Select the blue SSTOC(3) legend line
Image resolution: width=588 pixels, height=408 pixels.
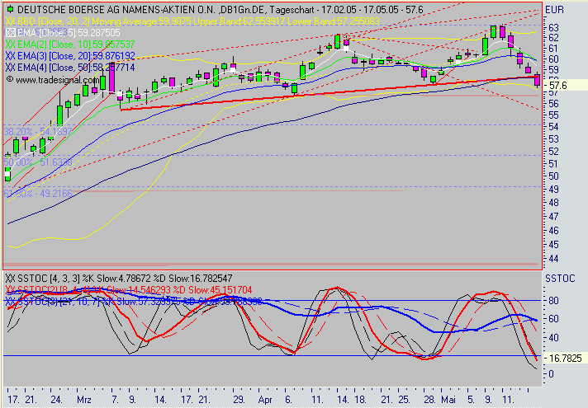tap(133, 302)
